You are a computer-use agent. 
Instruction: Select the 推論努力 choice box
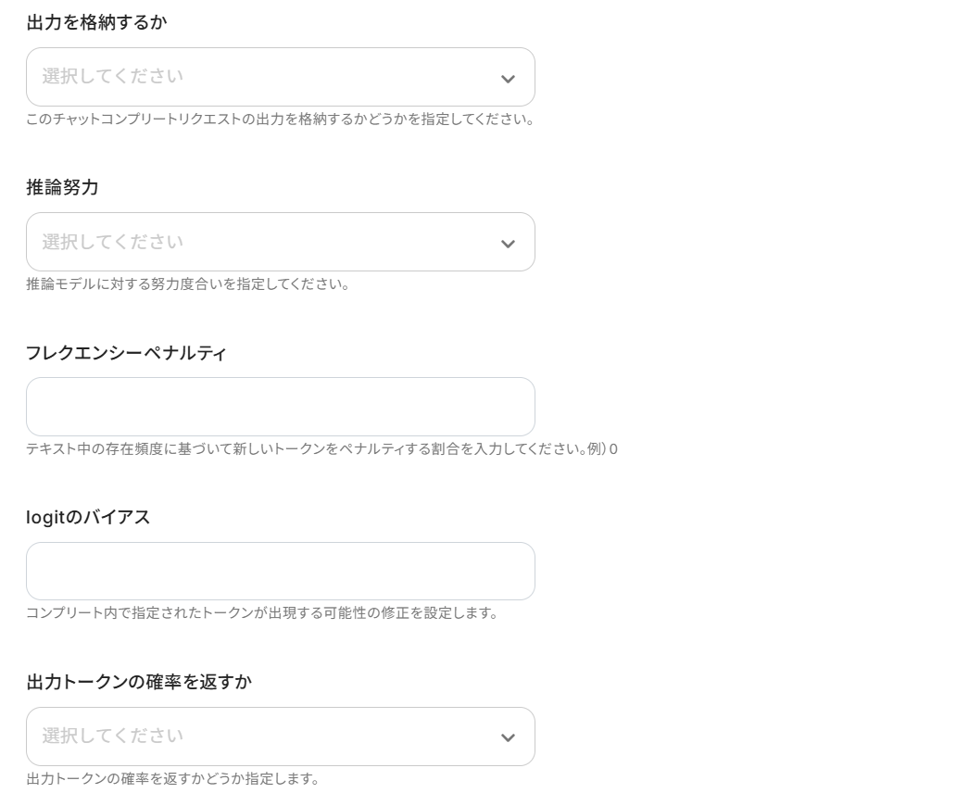281,242
